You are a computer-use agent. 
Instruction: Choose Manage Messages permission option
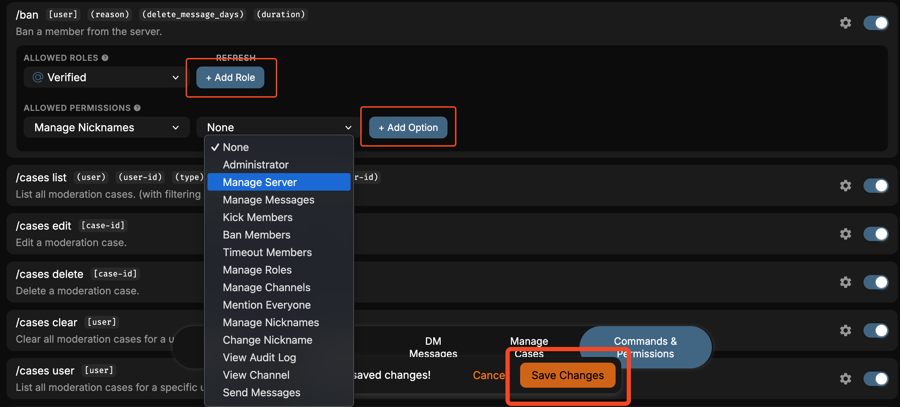click(279, 200)
